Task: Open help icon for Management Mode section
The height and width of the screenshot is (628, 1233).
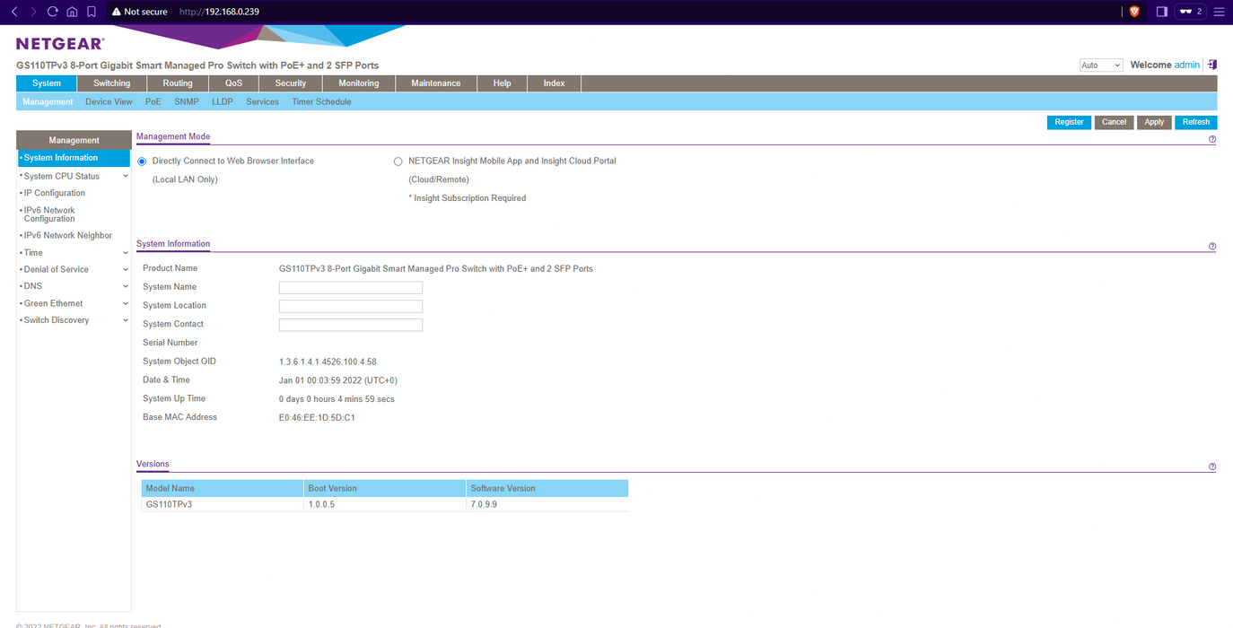Action: (x=1212, y=139)
